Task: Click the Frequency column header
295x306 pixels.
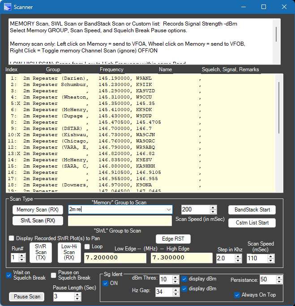Action: tap(111, 70)
